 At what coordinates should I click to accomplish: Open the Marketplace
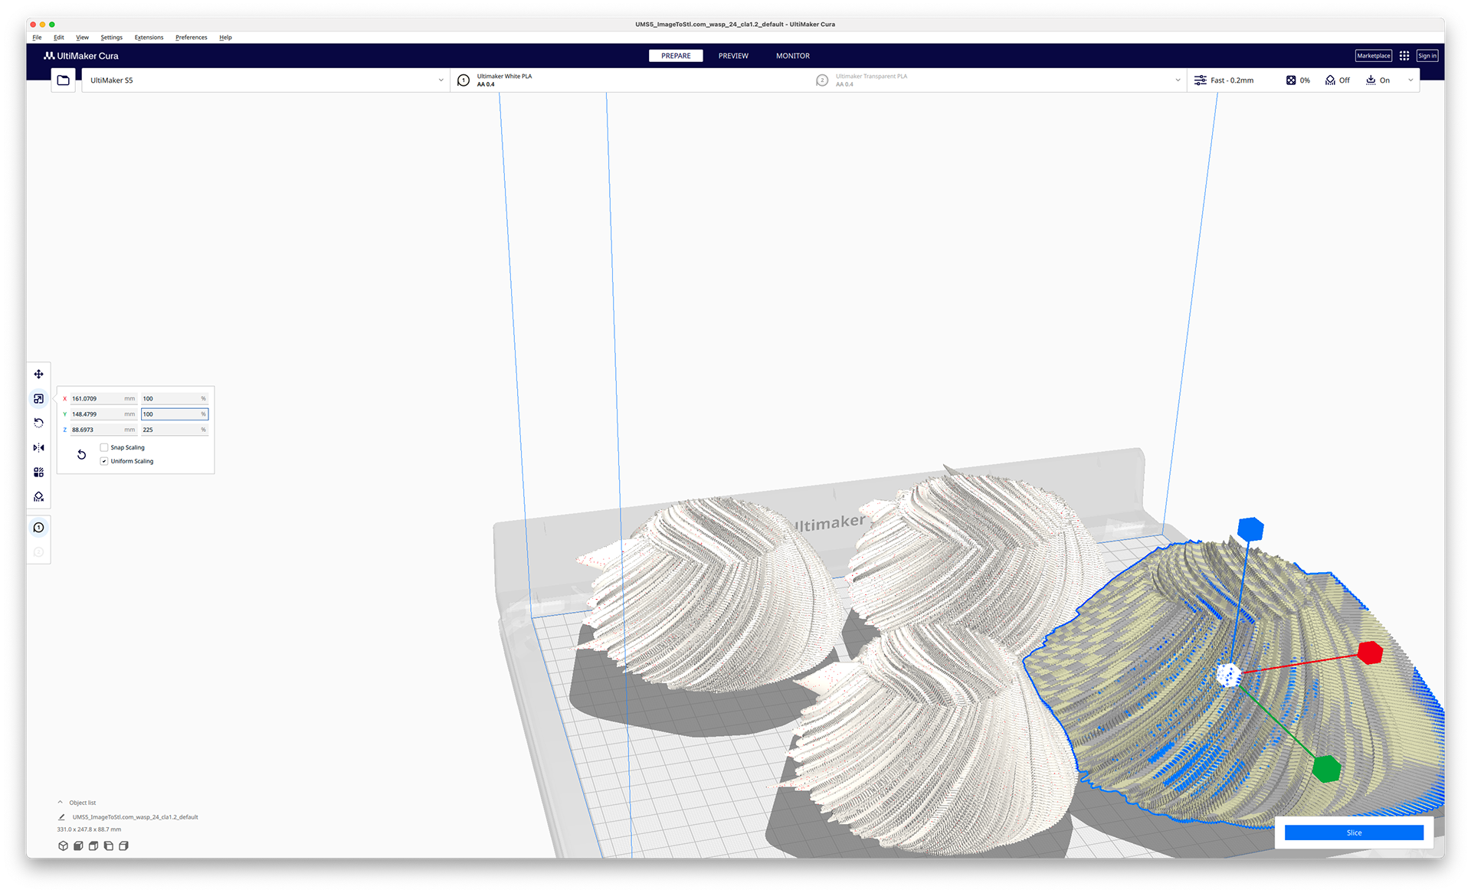click(x=1374, y=56)
